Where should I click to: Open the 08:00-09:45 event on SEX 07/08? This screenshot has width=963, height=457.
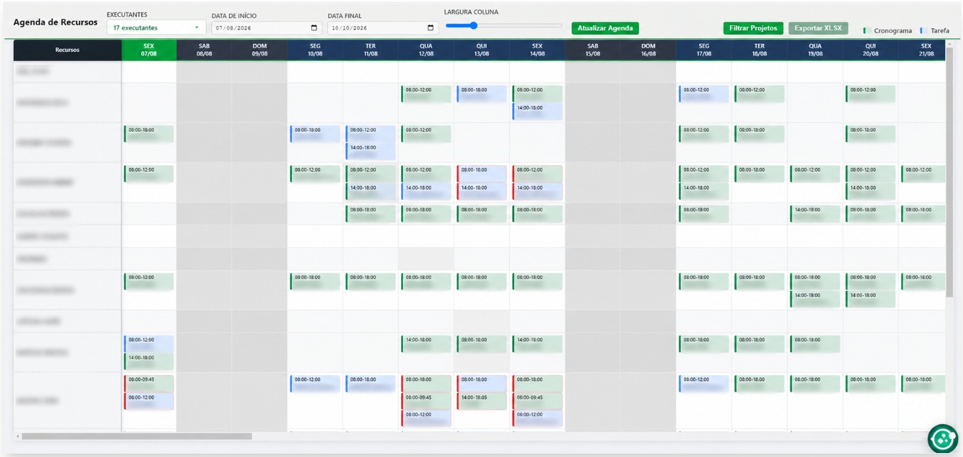pos(149,383)
